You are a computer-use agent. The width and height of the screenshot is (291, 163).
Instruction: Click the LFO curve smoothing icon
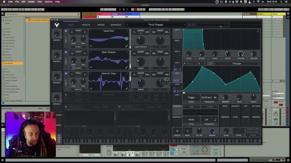click(x=210, y=63)
